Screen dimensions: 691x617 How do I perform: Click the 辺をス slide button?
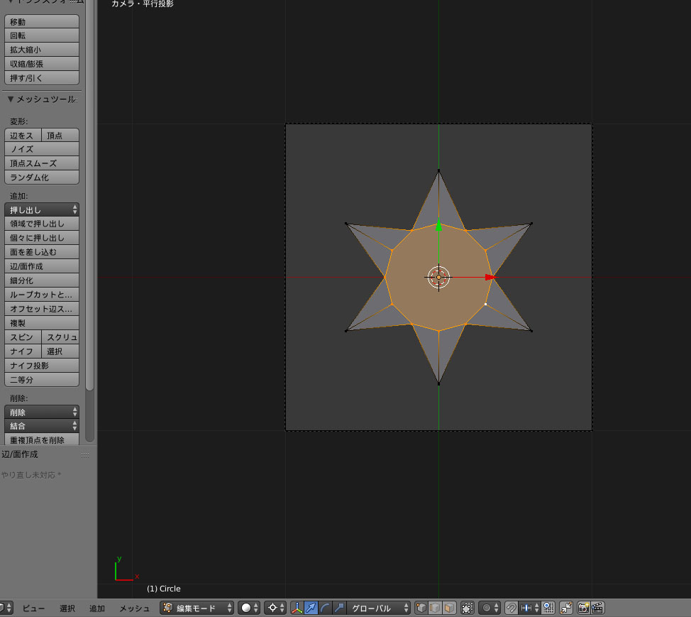pos(23,135)
